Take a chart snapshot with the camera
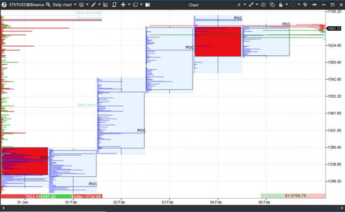The height and width of the screenshot is (212, 345). pos(263,4)
